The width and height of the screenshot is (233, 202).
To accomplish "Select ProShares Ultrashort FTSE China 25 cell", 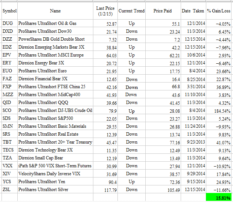I will [55, 87].
